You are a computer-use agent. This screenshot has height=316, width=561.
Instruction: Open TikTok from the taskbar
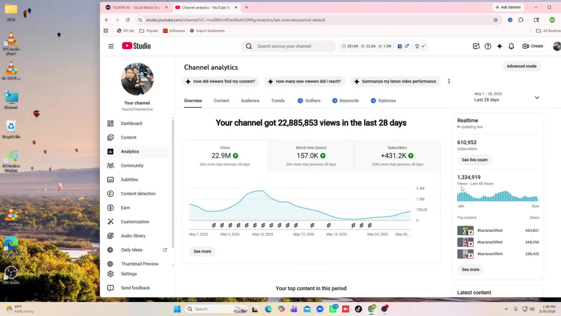pos(358,309)
